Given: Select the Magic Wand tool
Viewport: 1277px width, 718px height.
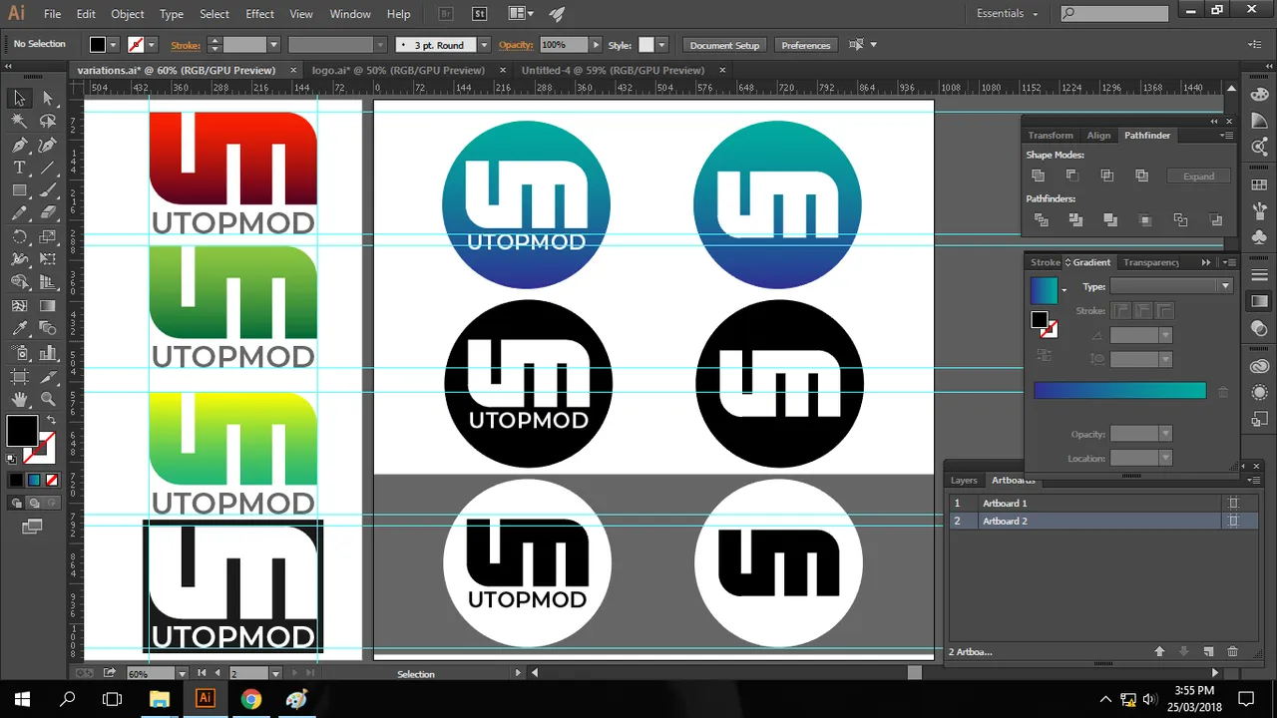Looking at the screenshot, I should click(19, 121).
